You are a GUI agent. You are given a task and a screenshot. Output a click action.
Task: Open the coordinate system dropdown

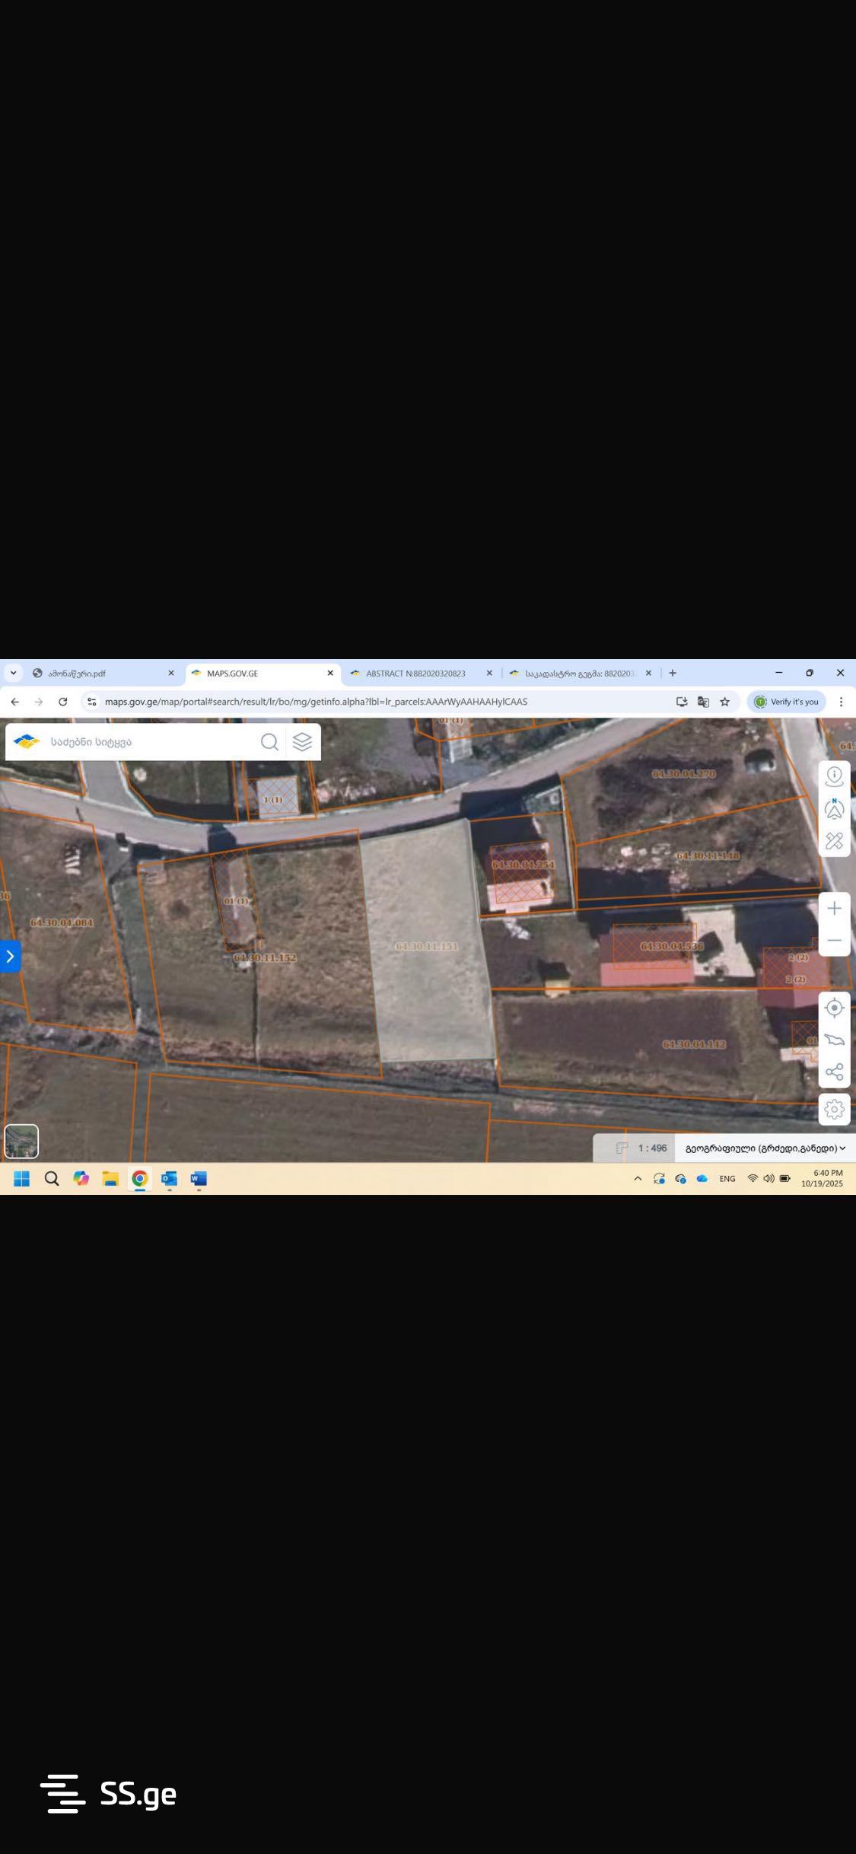[765, 1148]
